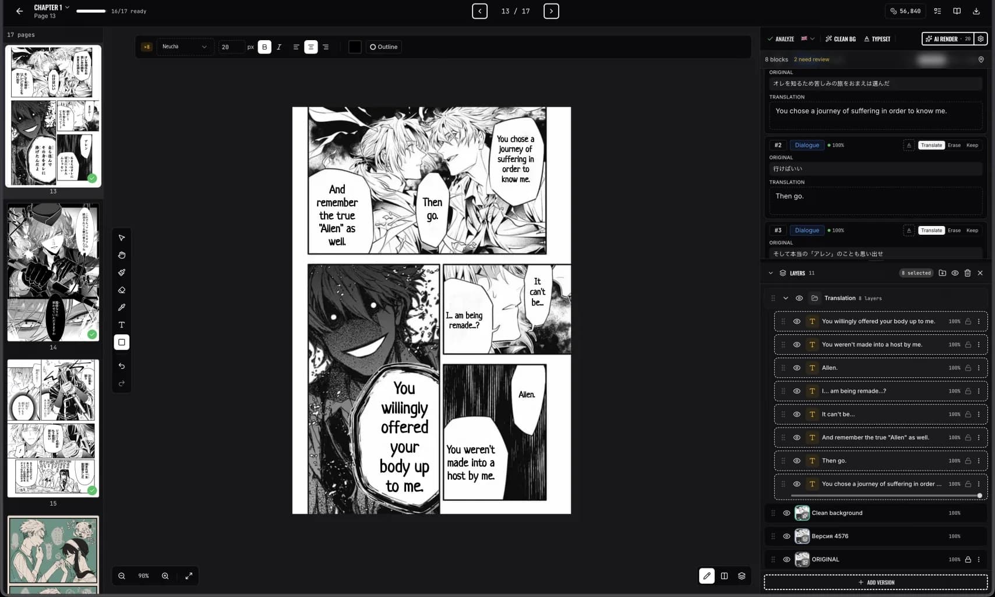Click the download icon in top bar
995x597 pixels.
(x=976, y=11)
